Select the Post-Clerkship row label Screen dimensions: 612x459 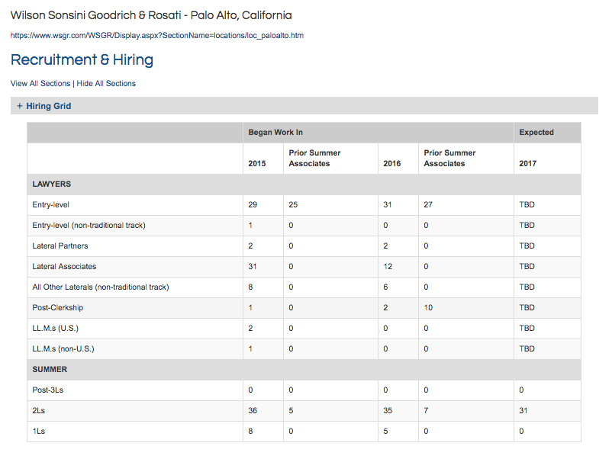click(58, 308)
